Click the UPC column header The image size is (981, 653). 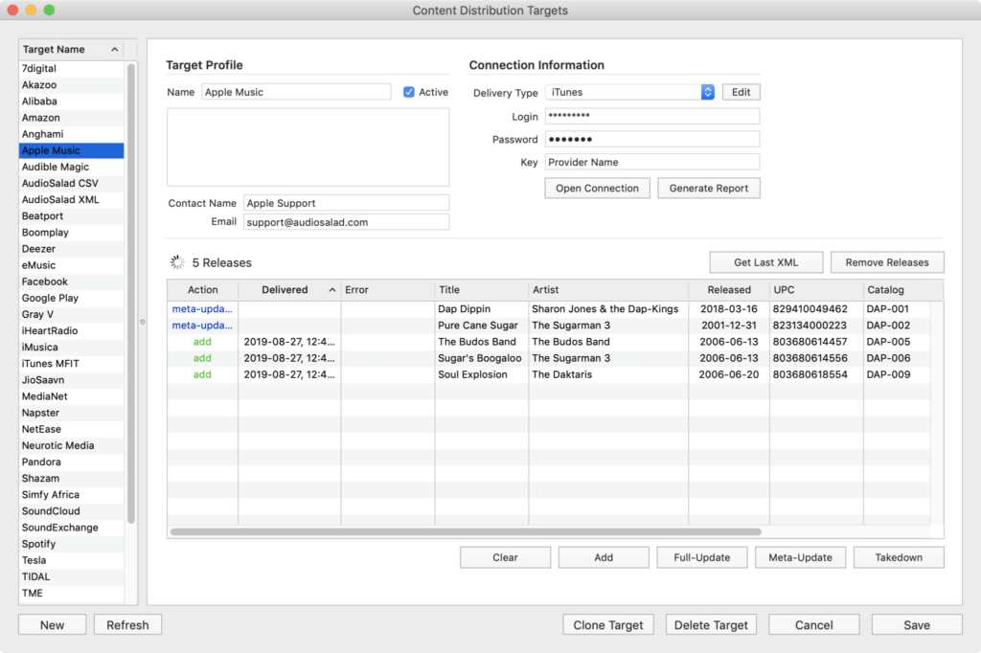816,290
